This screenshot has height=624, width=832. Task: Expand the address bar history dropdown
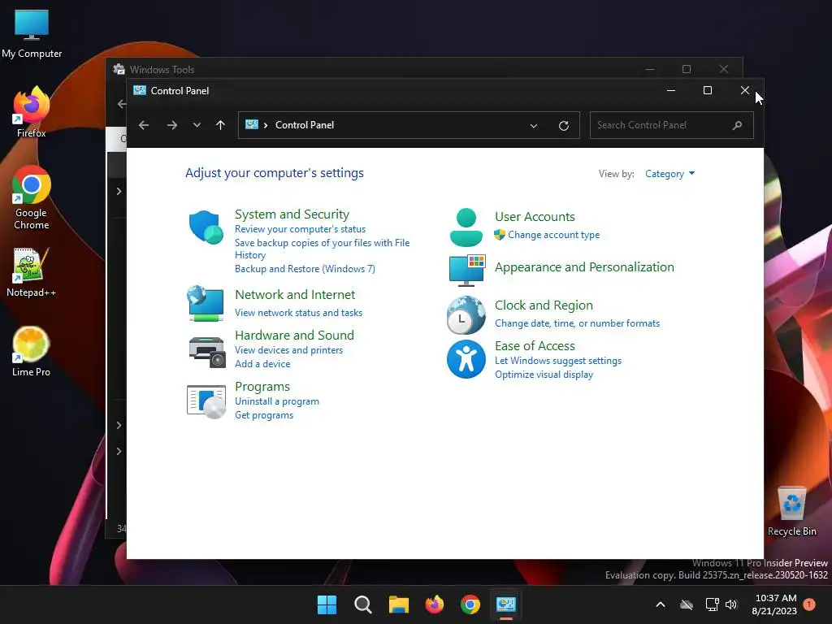[534, 126]
